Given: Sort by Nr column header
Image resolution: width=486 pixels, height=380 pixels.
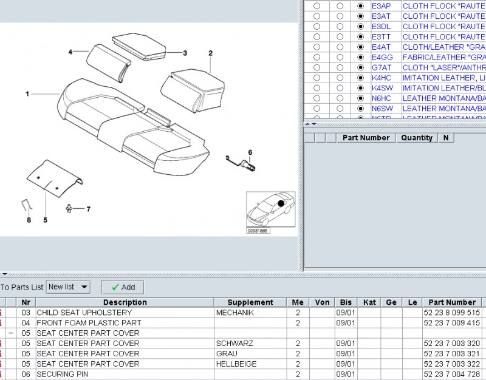Looking at the screenshot, I should 26,302.
